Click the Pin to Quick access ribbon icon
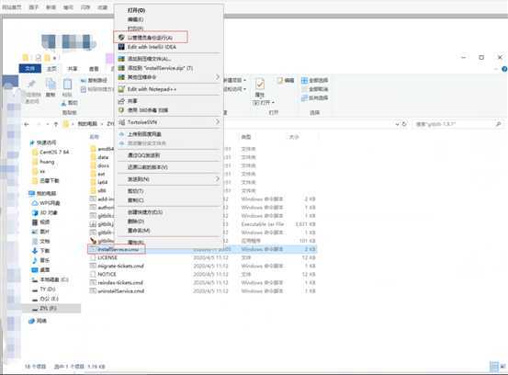Screen dimensions: 508x375 (31, 85)
